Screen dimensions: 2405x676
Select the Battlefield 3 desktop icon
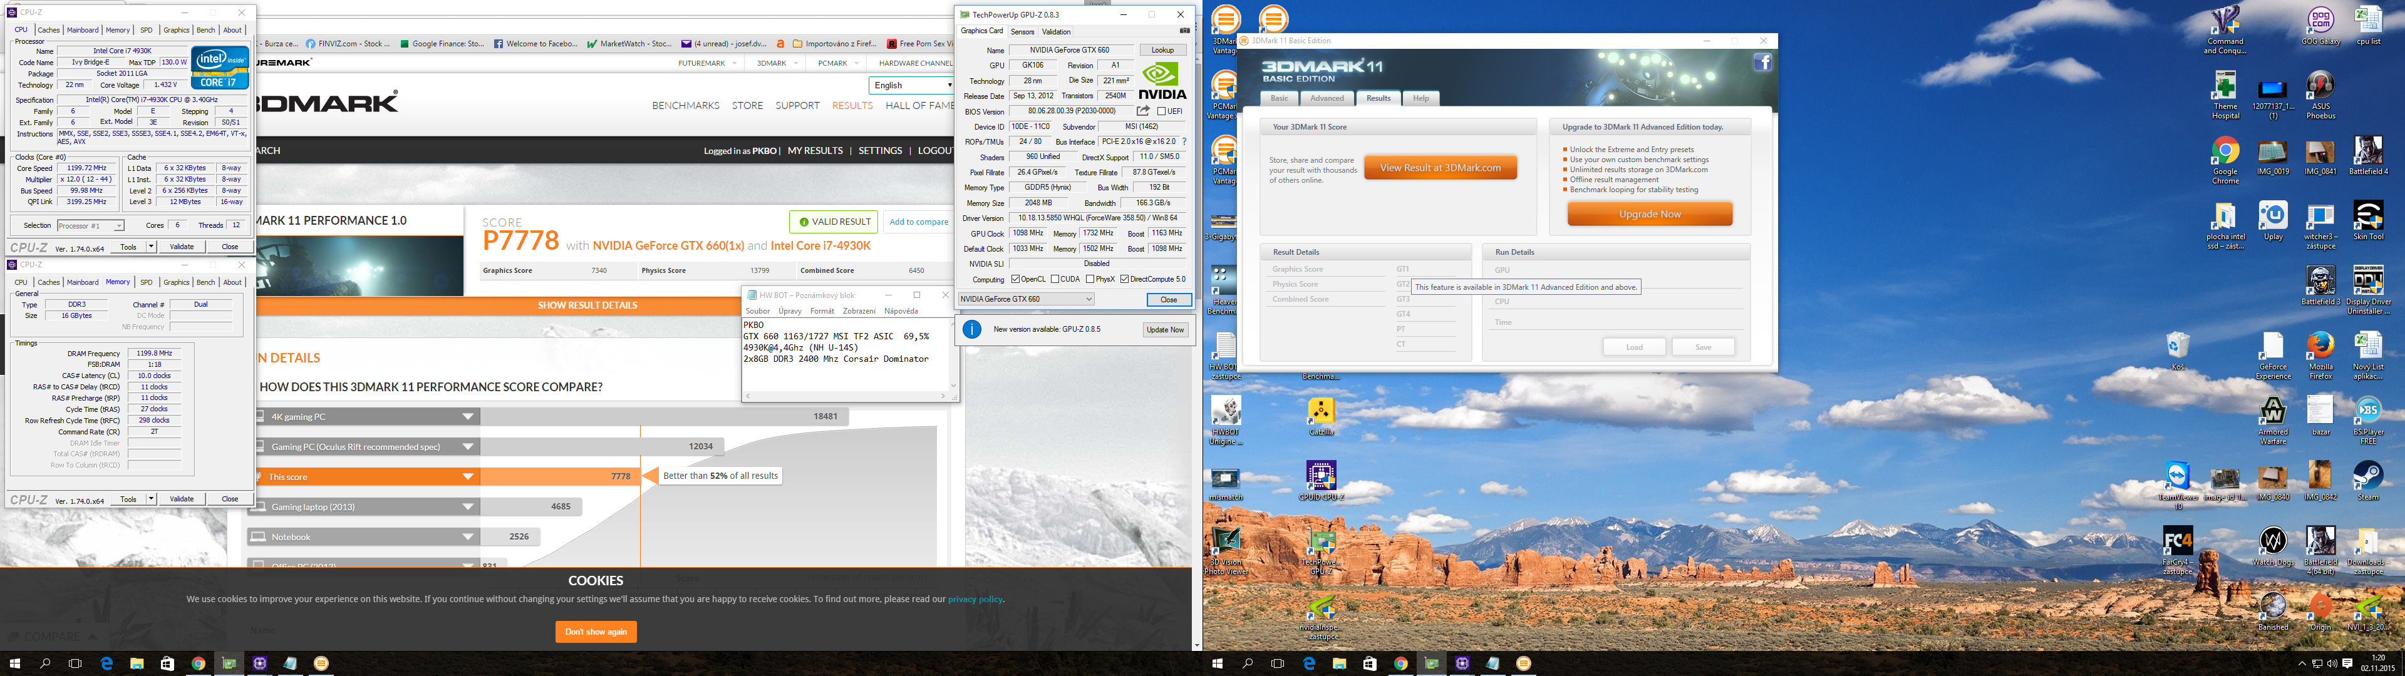[x=2320, y=285]
